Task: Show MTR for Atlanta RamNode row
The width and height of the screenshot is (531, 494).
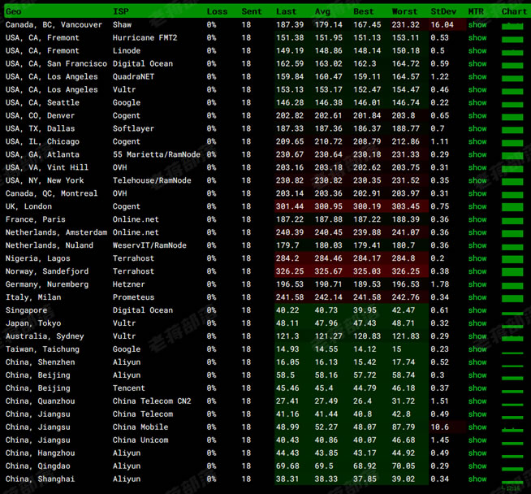Action: (x=477, y=154)
